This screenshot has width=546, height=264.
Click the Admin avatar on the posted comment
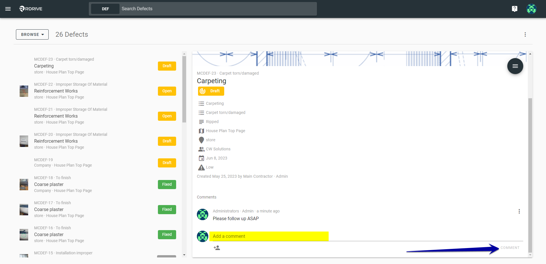coord(203,214)
